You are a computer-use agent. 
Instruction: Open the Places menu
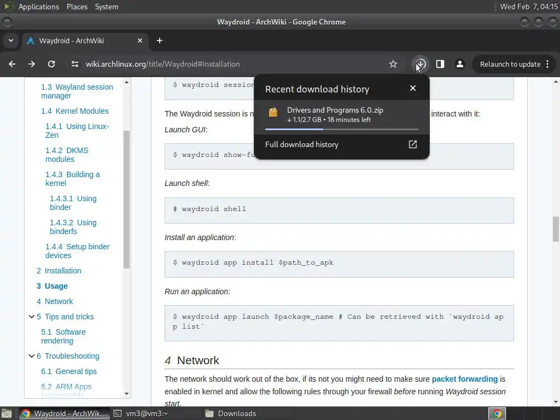click(x=77, y=7)
